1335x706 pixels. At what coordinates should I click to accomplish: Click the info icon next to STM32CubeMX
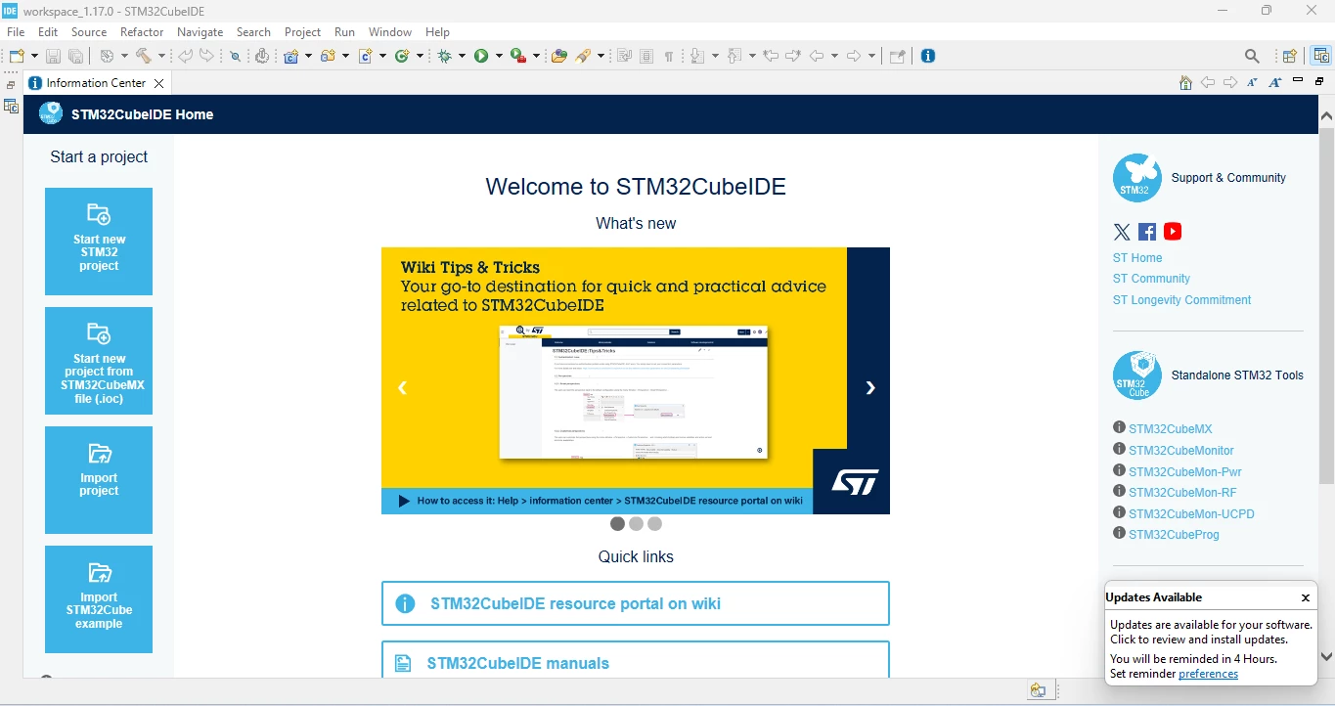tap(1119, 427)
